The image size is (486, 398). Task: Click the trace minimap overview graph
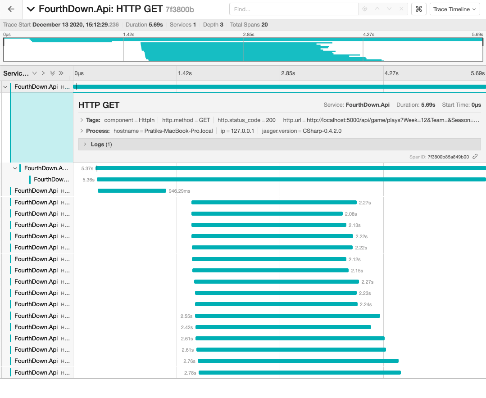243,49
